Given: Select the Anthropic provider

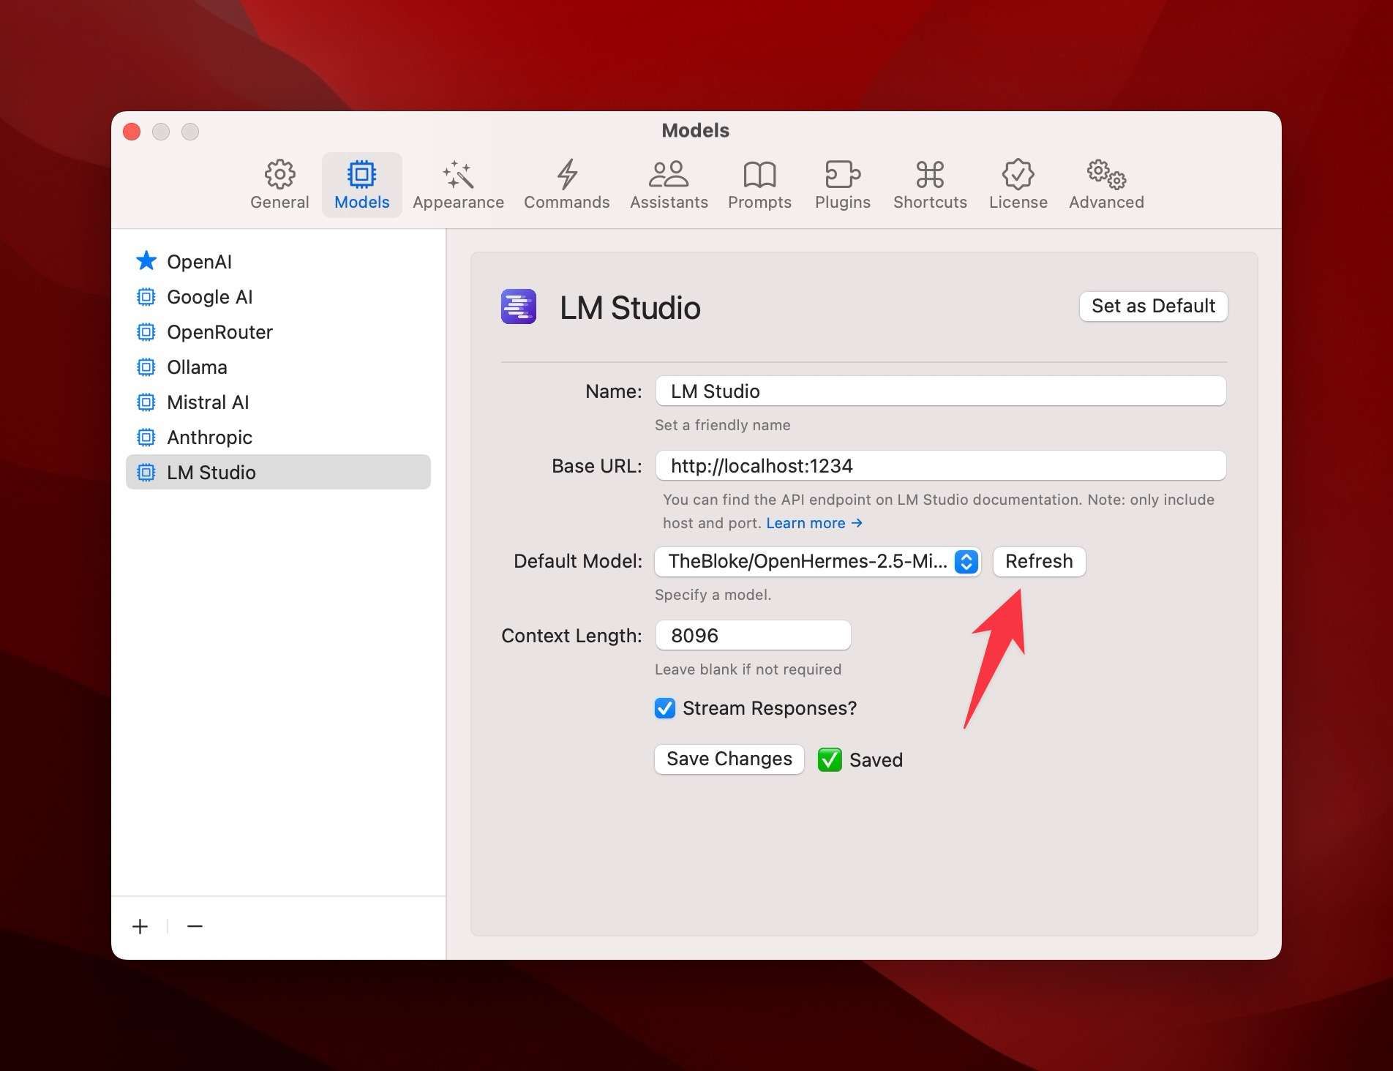Looking at the screenshot, I should [x=278, y=437].
